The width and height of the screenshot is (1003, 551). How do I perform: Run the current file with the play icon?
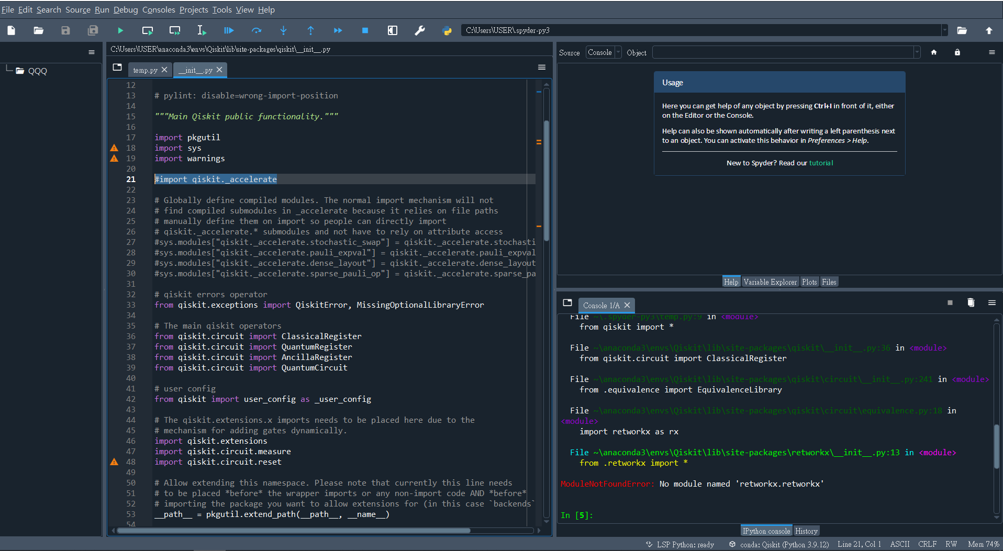coord(120,30)
